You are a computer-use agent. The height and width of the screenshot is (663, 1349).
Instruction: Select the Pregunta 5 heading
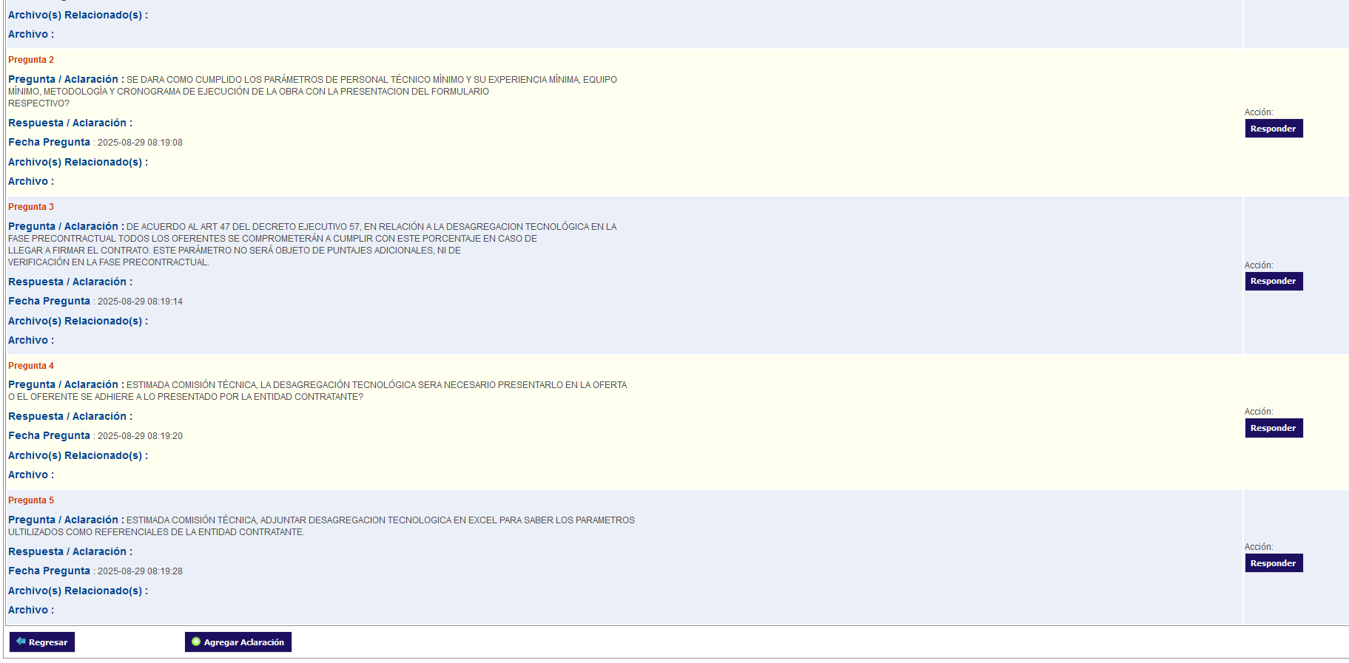click(31, 500)
